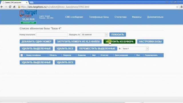Screen dimensions: 183x103
Task: Open the СМС-сообщения menu
Action: click(74, 17)
